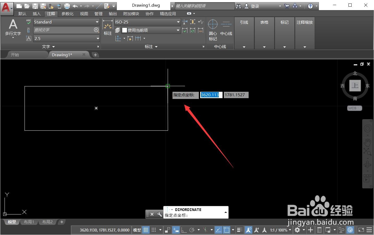Toggle object snap square icon in status bar

coord(227,230)
